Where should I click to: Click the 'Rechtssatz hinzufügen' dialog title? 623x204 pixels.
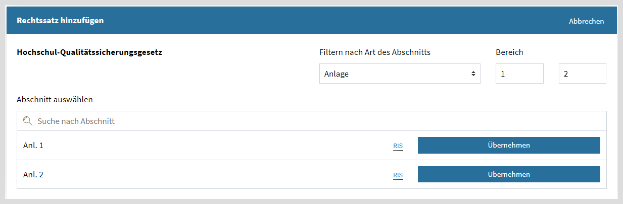point(60,21)
